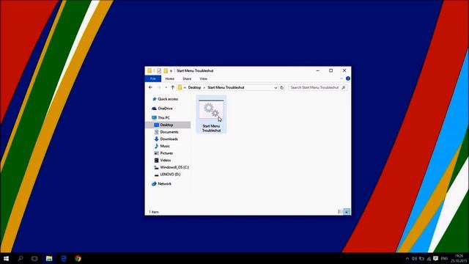The height and width of the screenshot is (264, 469).
Task: Focus the Search Start Menu Troubleshut box
Action: coord(318,87)
